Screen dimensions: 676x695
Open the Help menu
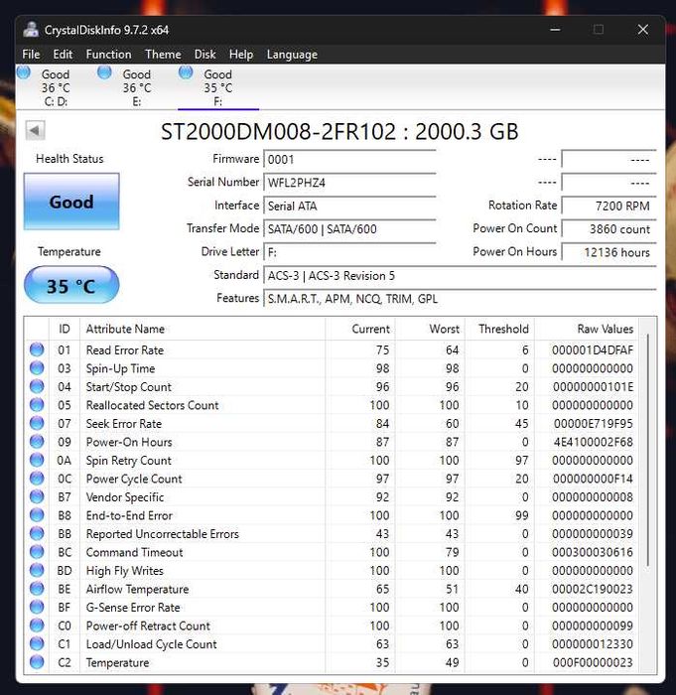(x=241, y=55)
